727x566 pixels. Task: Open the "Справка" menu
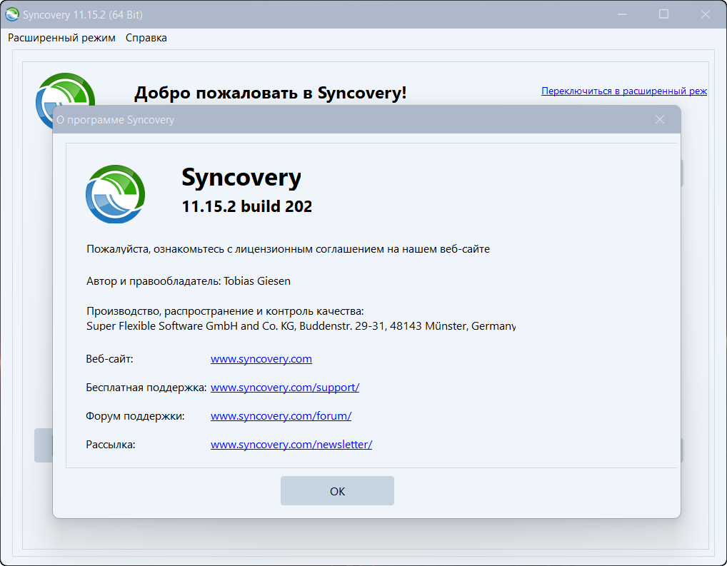pyautogui.click(x=146, y=38)
